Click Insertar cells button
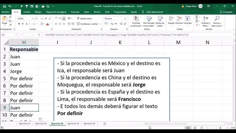This screenshot has width=236, height=133. 171,21
